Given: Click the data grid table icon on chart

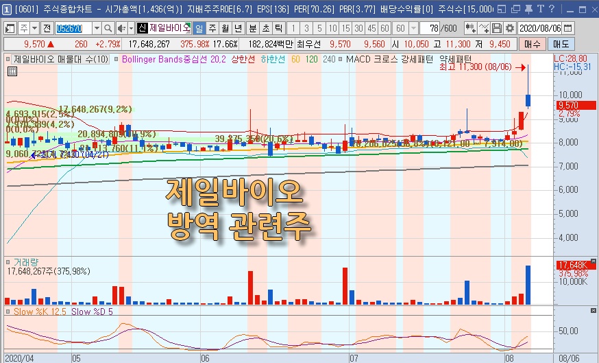Looking at the screenshot, I should click(12, 71).
